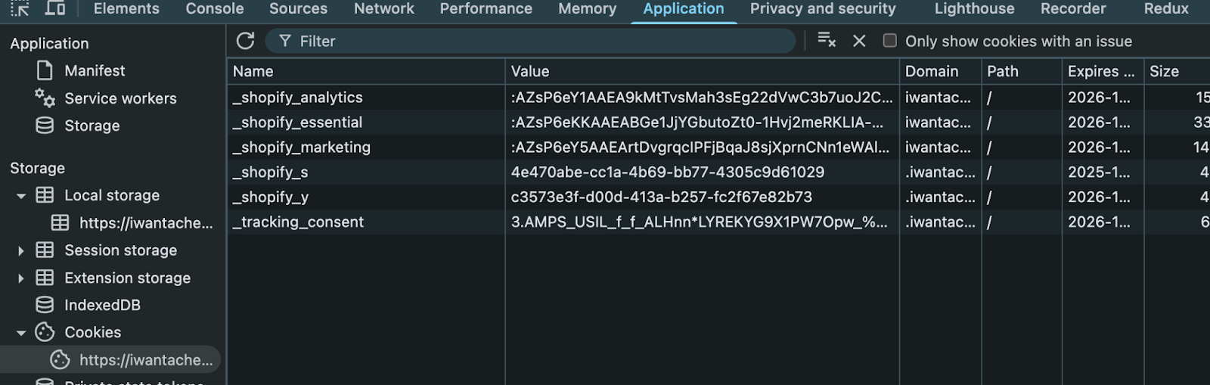Click the inspect element picker icon
1210x385 pixels.
point(20,8)
